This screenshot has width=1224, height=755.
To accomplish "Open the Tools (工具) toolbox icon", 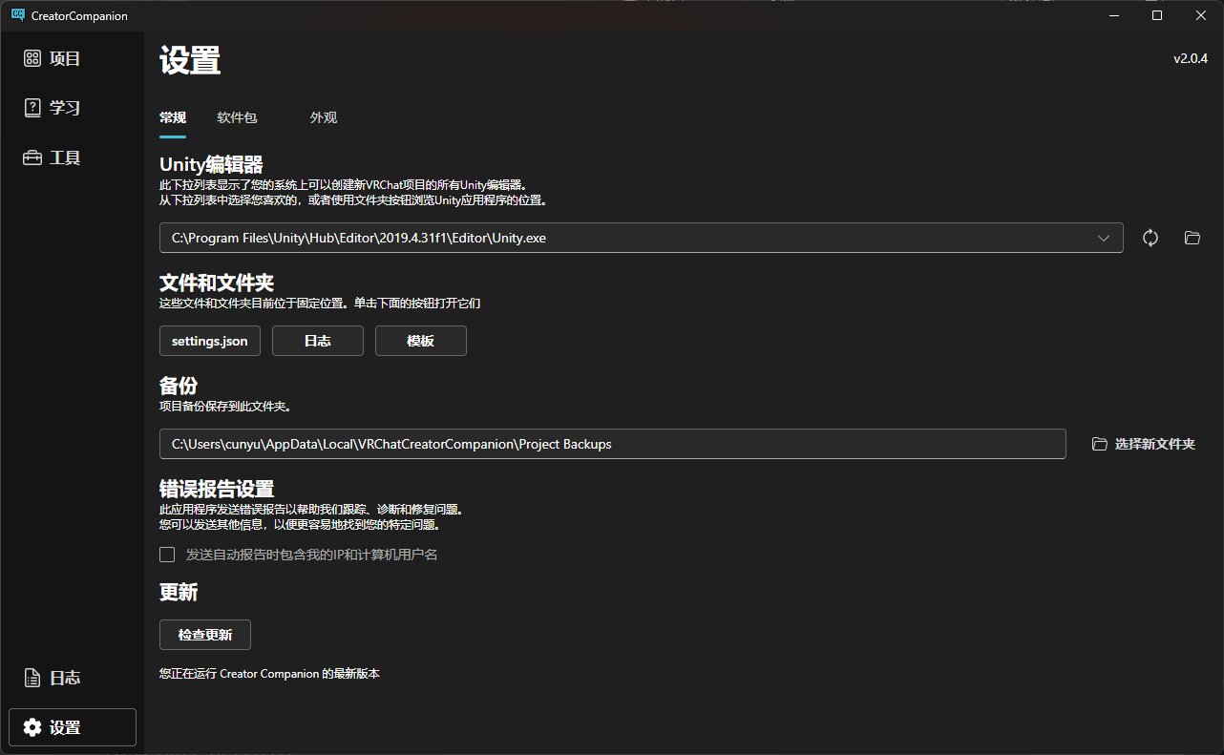I will coord(32,158).
